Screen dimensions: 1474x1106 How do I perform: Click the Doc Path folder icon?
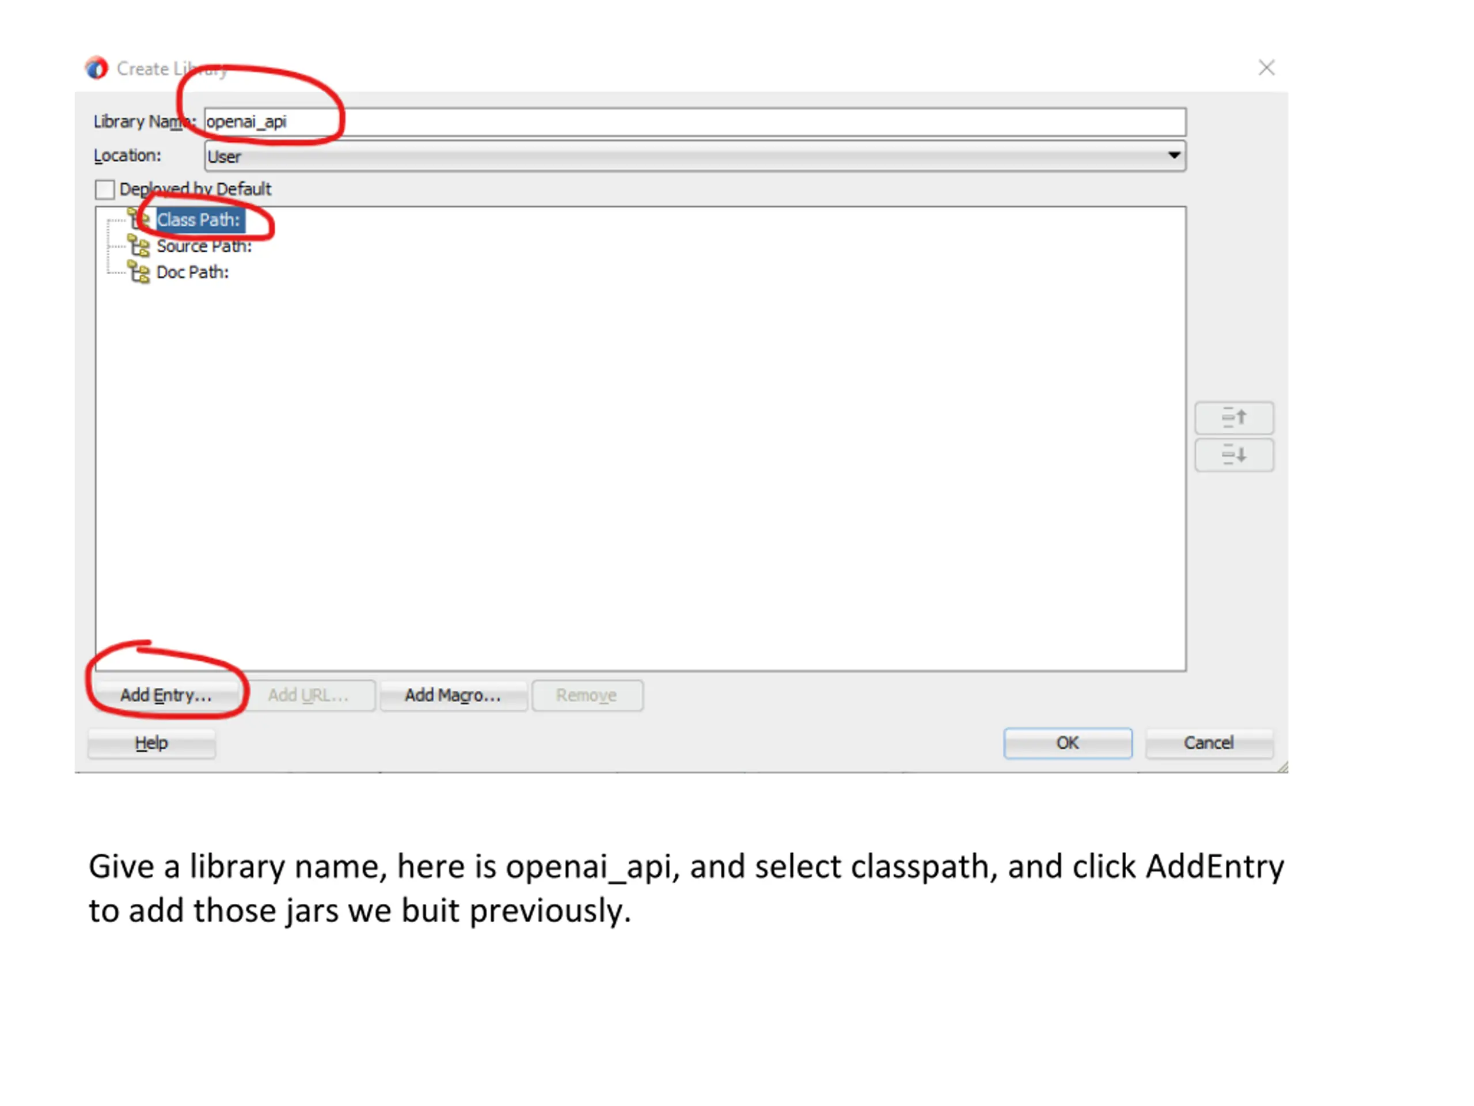coord(139,272)
